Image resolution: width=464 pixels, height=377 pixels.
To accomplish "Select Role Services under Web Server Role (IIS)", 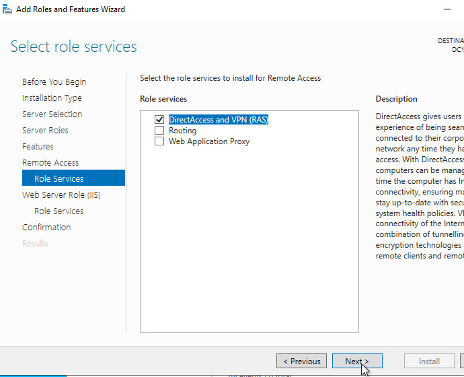I will pos(59,211).
